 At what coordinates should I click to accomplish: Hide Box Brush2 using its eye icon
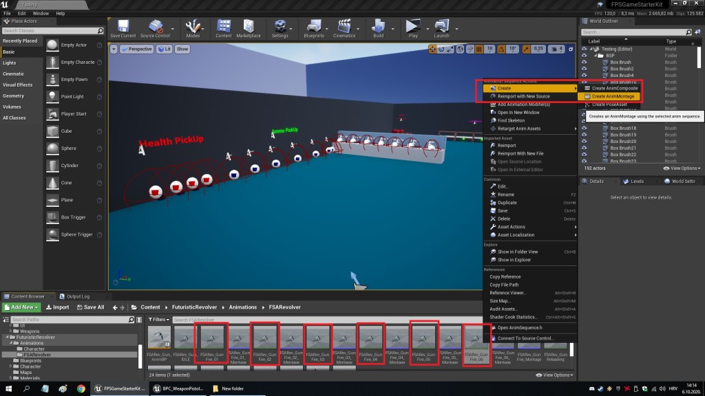[584, 69]
